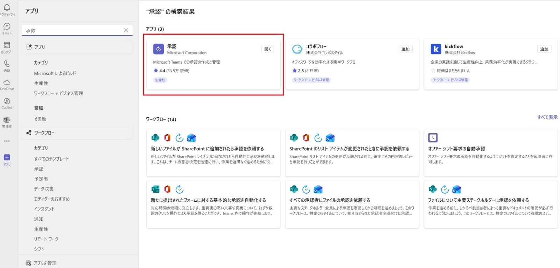Open OneDrive cloud icon
560x268 pixels.
7,82
